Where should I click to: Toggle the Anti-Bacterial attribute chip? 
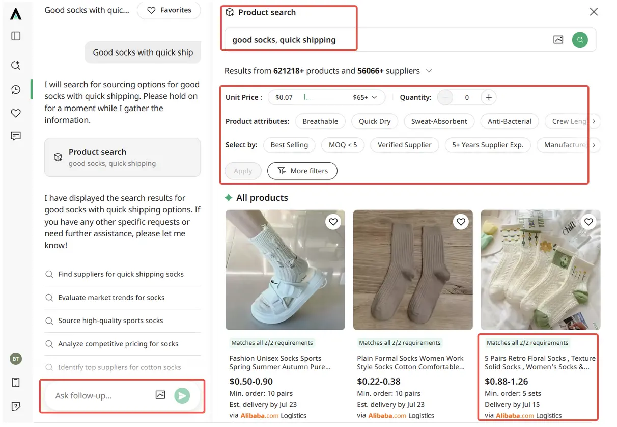(x=510, y=121)
